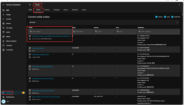This screenshot has height=105, width=184.
Task: Click the Filter entities search field
Action: pos(50,32)
